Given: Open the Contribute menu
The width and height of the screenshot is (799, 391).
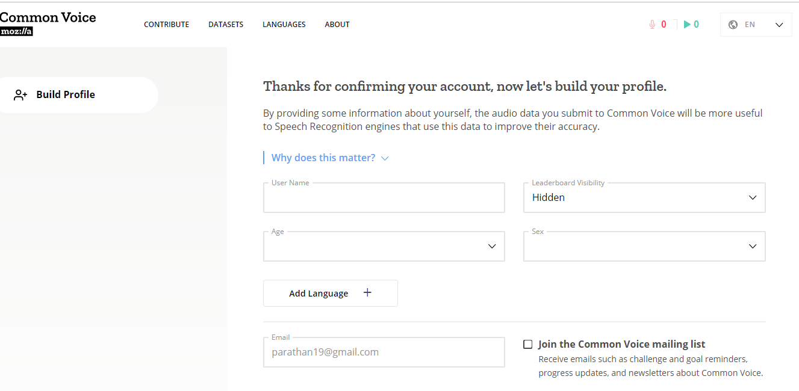Looking at the screenshot, I should 166,25.
